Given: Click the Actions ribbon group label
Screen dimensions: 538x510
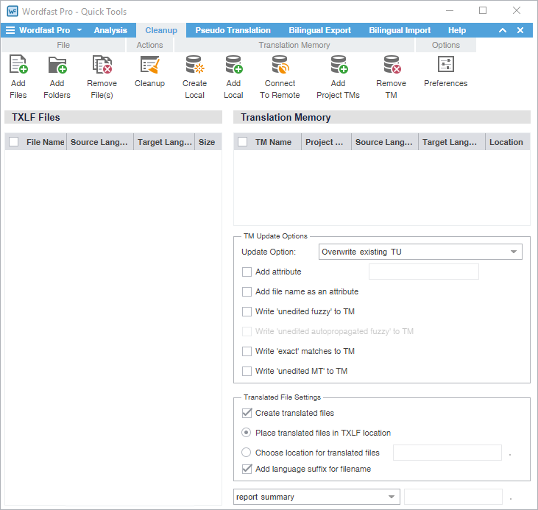Looking at the screenshot, I should 149,45.
